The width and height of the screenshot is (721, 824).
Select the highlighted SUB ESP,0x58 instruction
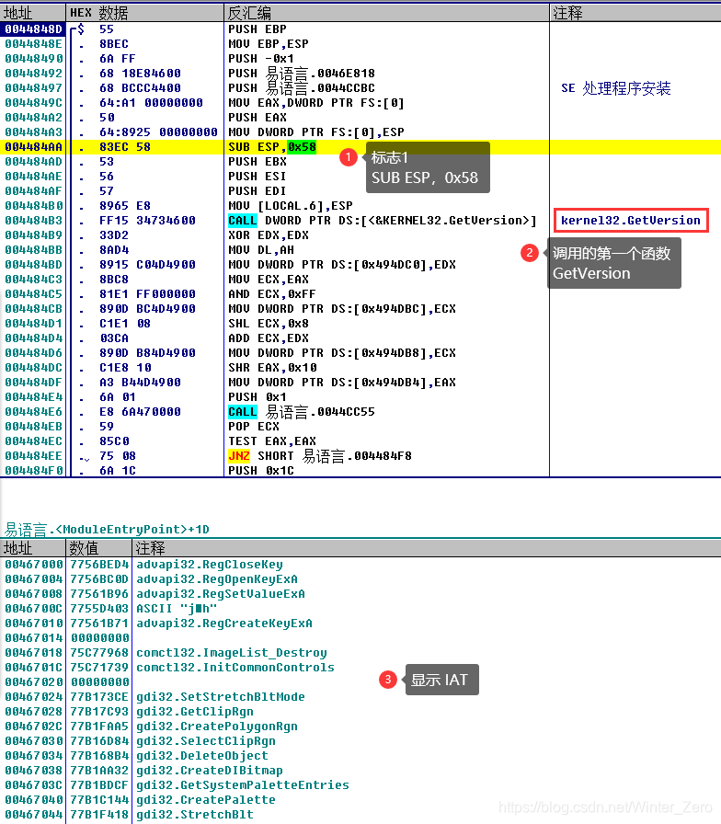[272, 147]
